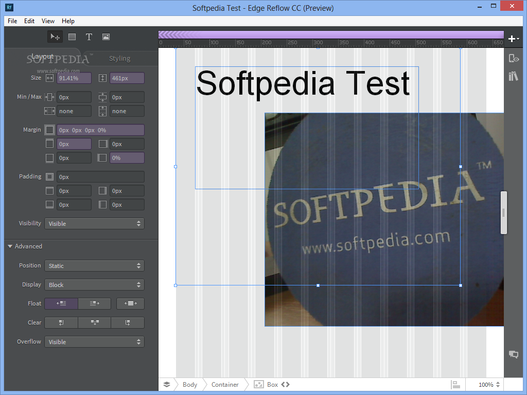Click the padding-right icon
This screenshot has width=527, height=395.
tap(102, 191)
